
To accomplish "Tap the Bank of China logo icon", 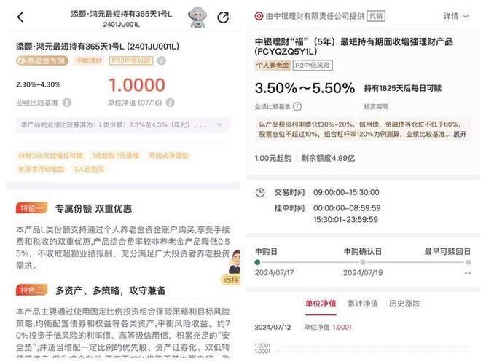I will point(259,16).
